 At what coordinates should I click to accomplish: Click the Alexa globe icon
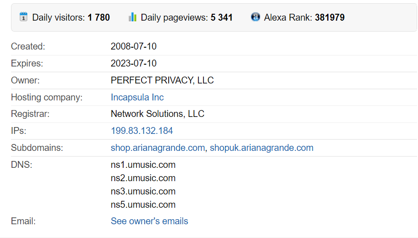point(255,17)
